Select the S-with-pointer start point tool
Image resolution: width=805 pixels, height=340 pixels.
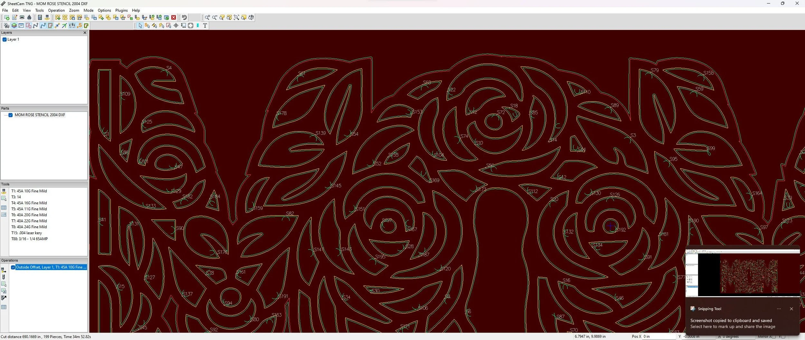[x=147, y=25]
